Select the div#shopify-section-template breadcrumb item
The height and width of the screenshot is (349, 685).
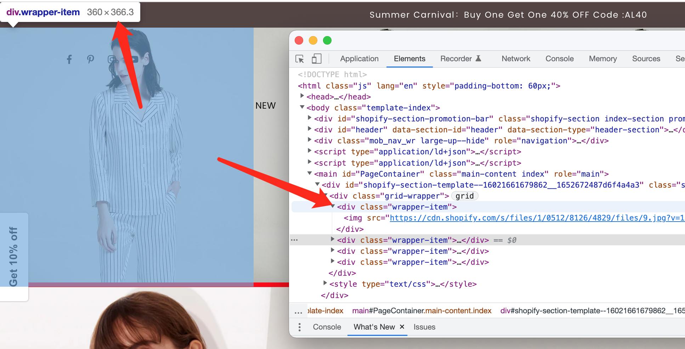[x=593, y=311]
